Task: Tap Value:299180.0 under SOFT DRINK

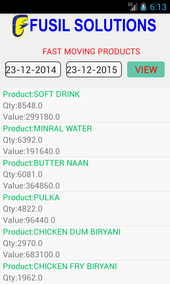Action: (32, 117)
